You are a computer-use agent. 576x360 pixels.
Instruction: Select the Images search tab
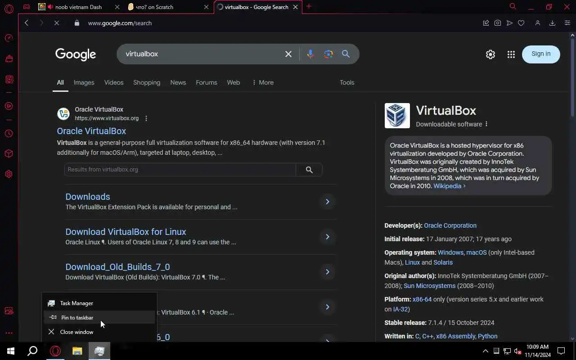point(84,82)
